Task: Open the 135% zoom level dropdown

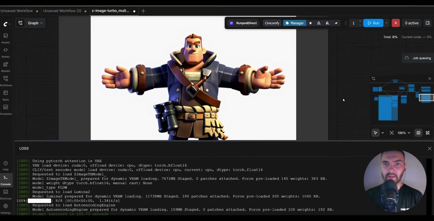Action: (404, 133)
